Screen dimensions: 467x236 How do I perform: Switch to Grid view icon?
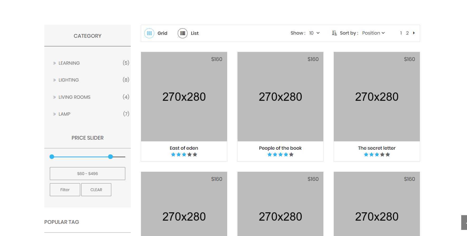(x=149, y=33)
